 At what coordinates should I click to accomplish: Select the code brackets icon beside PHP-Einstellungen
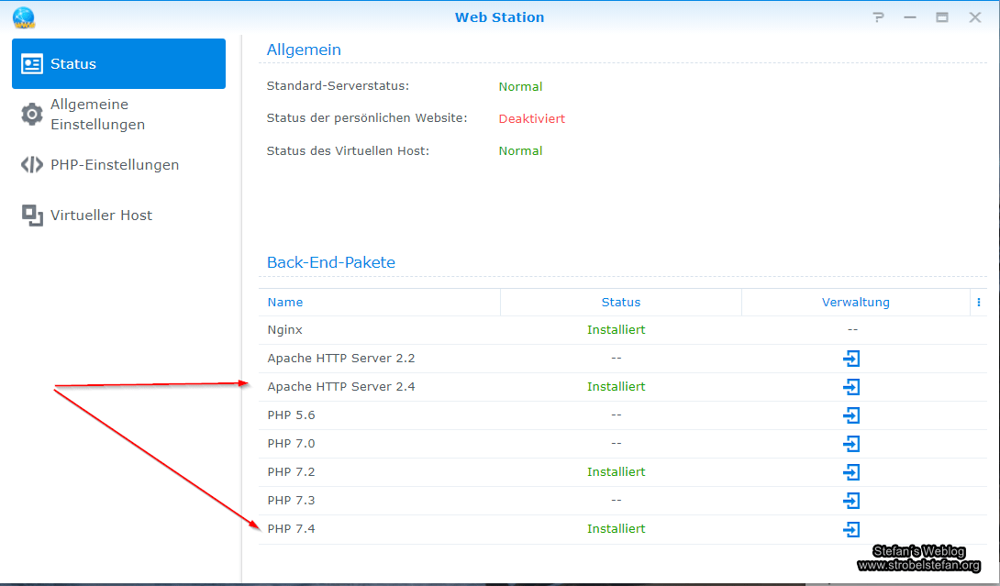31,164
